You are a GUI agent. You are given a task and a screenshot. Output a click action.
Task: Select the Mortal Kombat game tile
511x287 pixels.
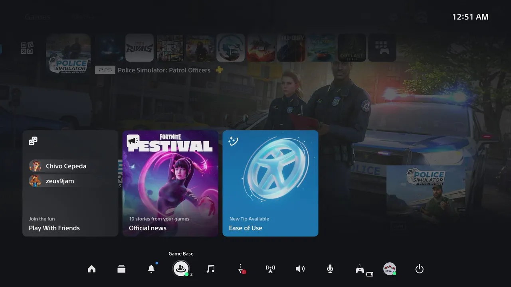tap(230, 47)
